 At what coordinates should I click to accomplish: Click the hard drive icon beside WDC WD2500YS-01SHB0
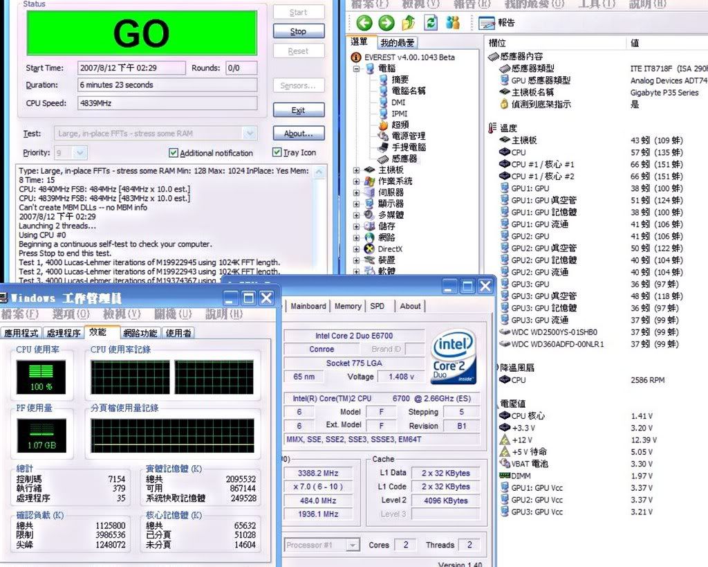(504, 332)
